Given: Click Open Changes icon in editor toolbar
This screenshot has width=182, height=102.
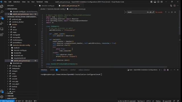Looking at the screenshot, I should (171, 6).
